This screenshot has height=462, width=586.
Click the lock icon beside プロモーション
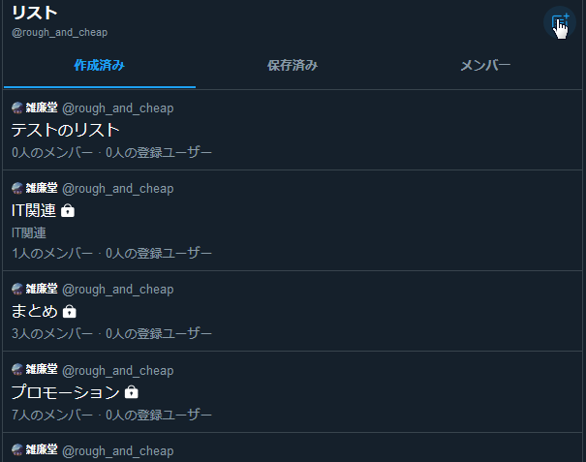tap(132, 392)
